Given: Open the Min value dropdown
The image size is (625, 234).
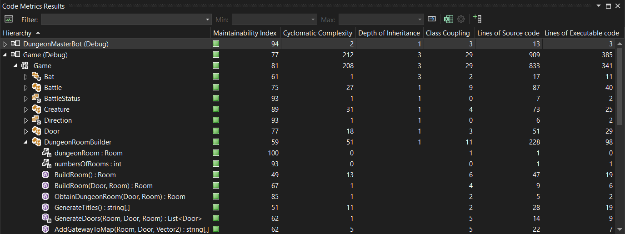Looking at the screenshot, I should (313, 20).
